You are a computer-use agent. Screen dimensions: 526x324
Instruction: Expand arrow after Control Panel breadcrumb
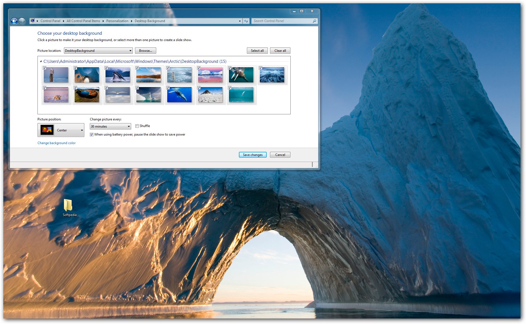pos(63,21)
